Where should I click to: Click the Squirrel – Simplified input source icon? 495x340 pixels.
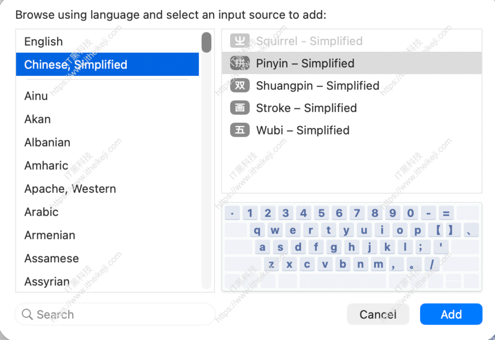tap(240, 41)
